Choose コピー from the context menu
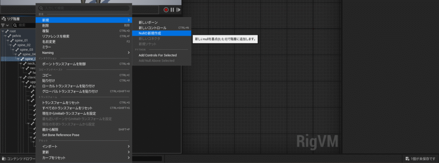Screen dimensions: 439x163 (x=84, y=75)
